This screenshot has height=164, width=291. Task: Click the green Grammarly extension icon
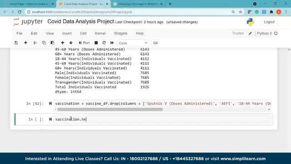click(257, 12)
